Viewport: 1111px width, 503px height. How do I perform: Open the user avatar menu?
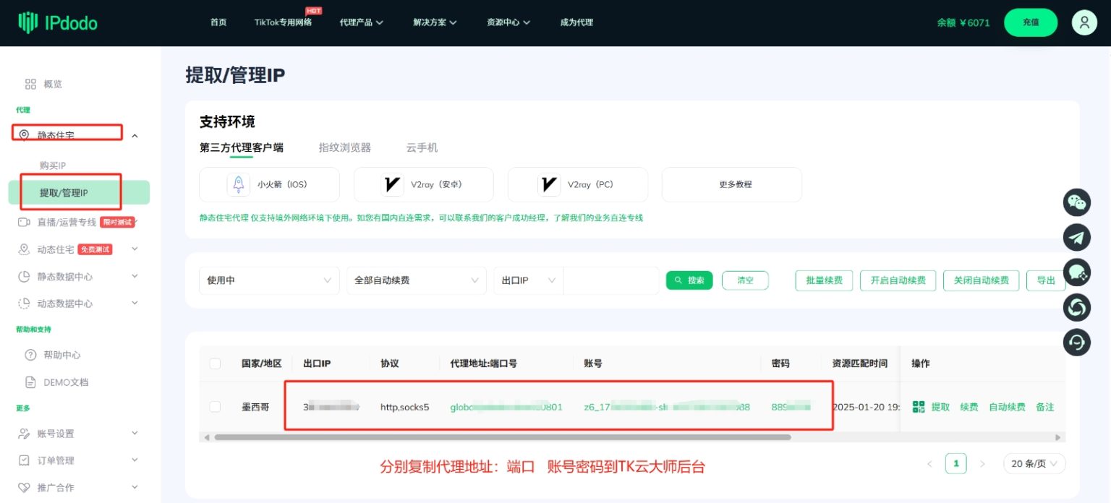point(1084,22)
